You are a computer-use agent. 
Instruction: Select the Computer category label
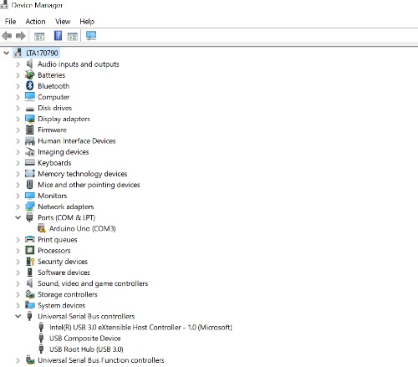[x=54, y=97]
